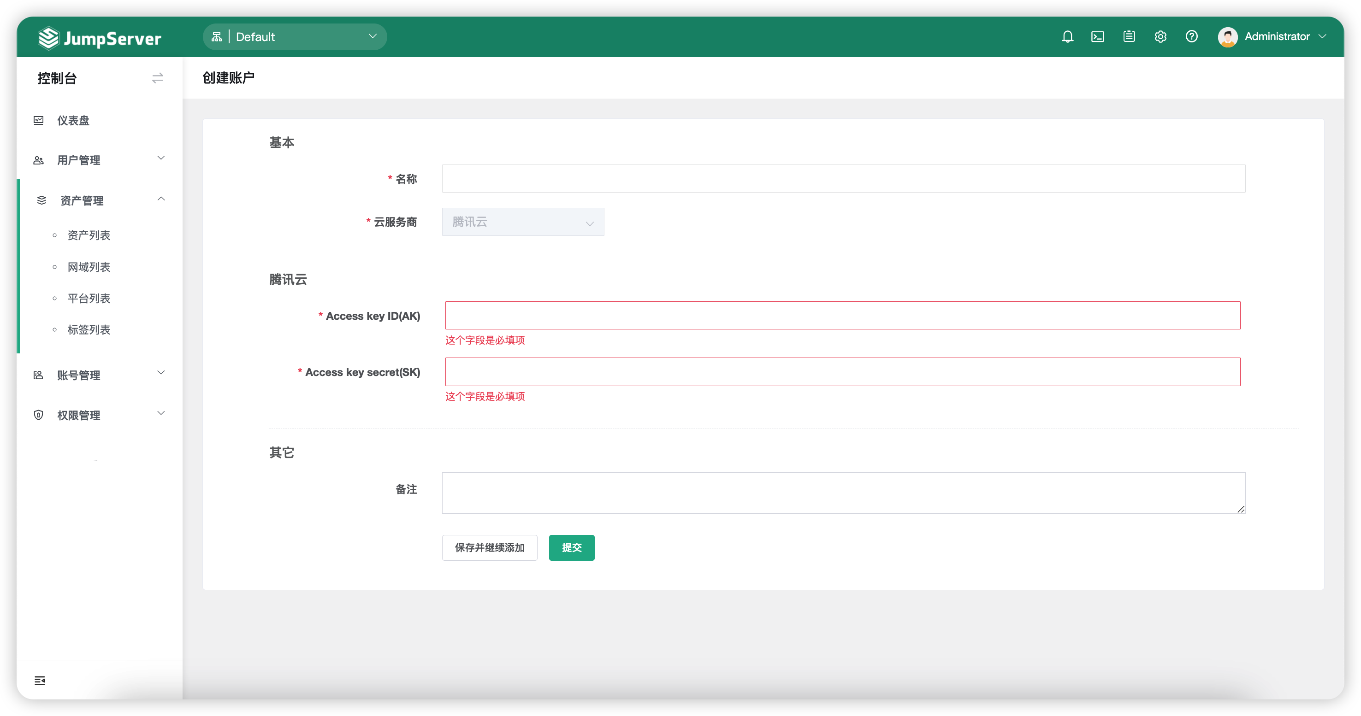Collapse sidebar using bottom-left icon
Screen dimensions: 1361x716
(x=40, y=681)
